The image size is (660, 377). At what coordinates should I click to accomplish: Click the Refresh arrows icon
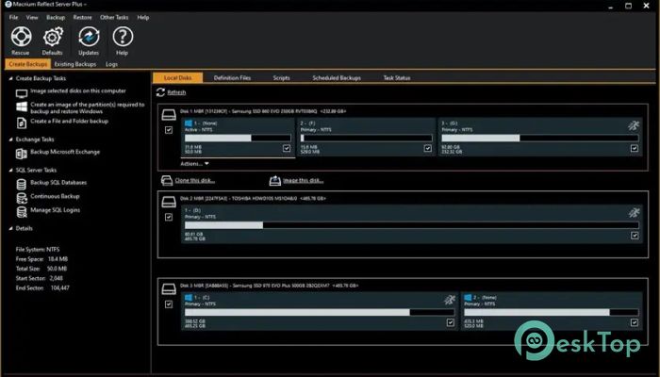[160, 92]
